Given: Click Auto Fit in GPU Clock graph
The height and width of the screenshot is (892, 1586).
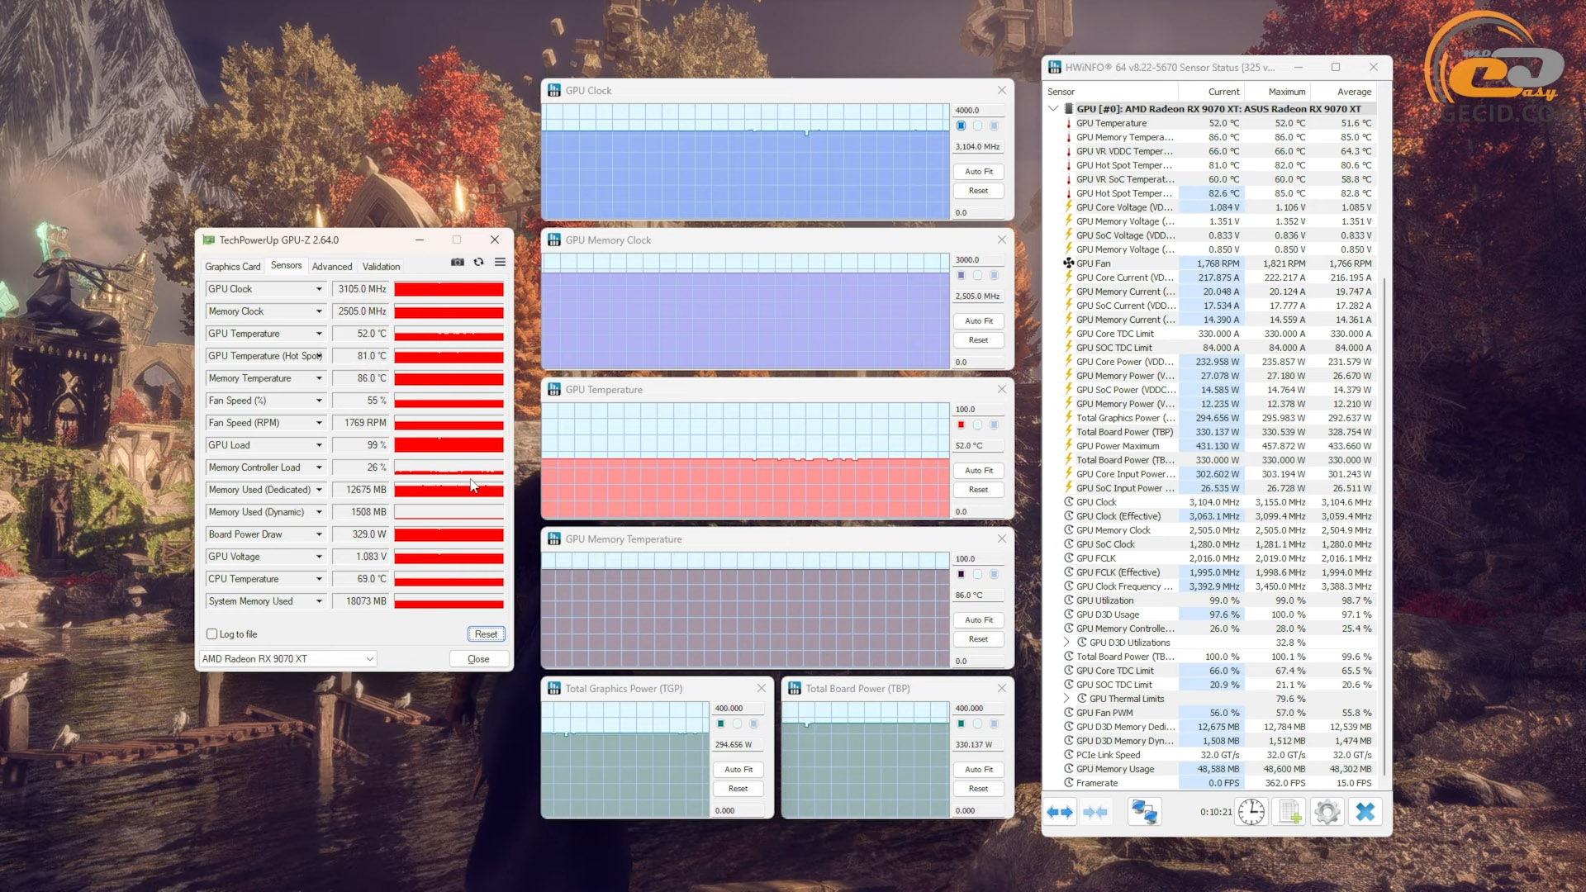Looking at the screenshot, I should (x=979, y=172).
